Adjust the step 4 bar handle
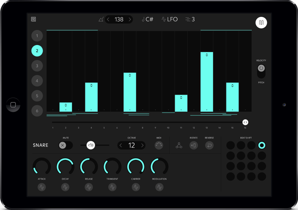298x210 pixels. pyautogui.click(x=91, y=85)
